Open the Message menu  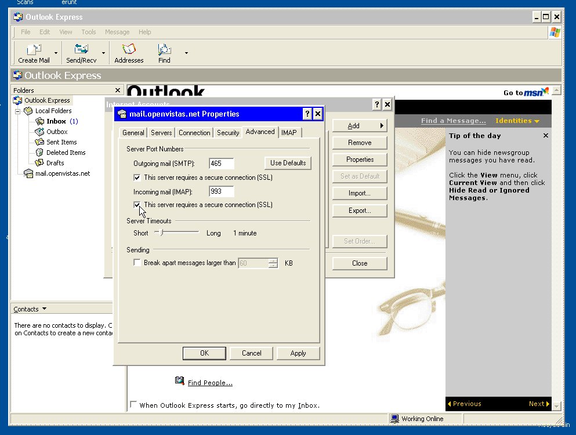coord(117,32)
